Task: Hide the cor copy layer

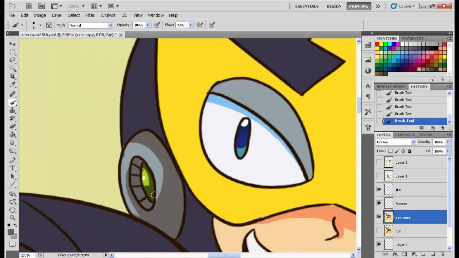Action: tap(379, 217)
